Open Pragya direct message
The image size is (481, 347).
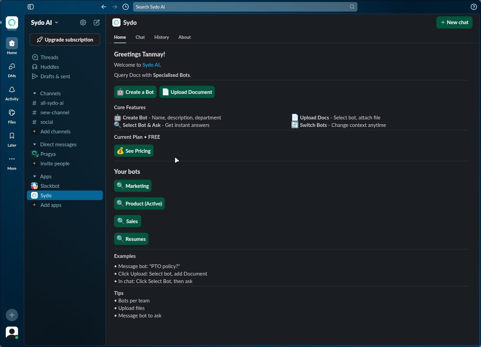[65, 154]
